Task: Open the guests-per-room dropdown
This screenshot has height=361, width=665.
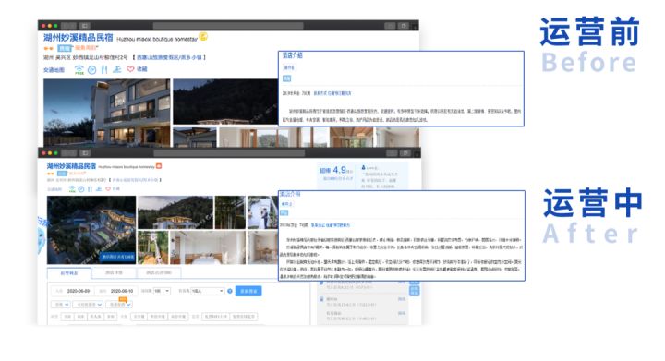Action: [x=208, y=291]
